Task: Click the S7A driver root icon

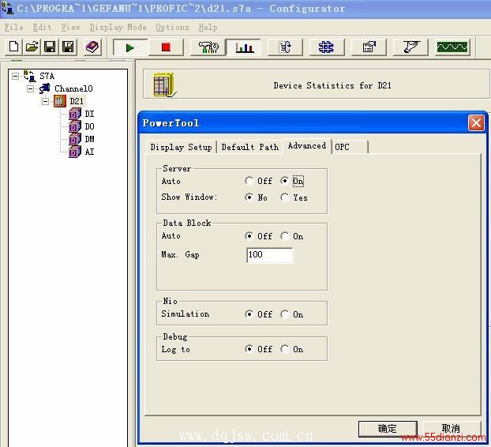Action: [30, 76]
